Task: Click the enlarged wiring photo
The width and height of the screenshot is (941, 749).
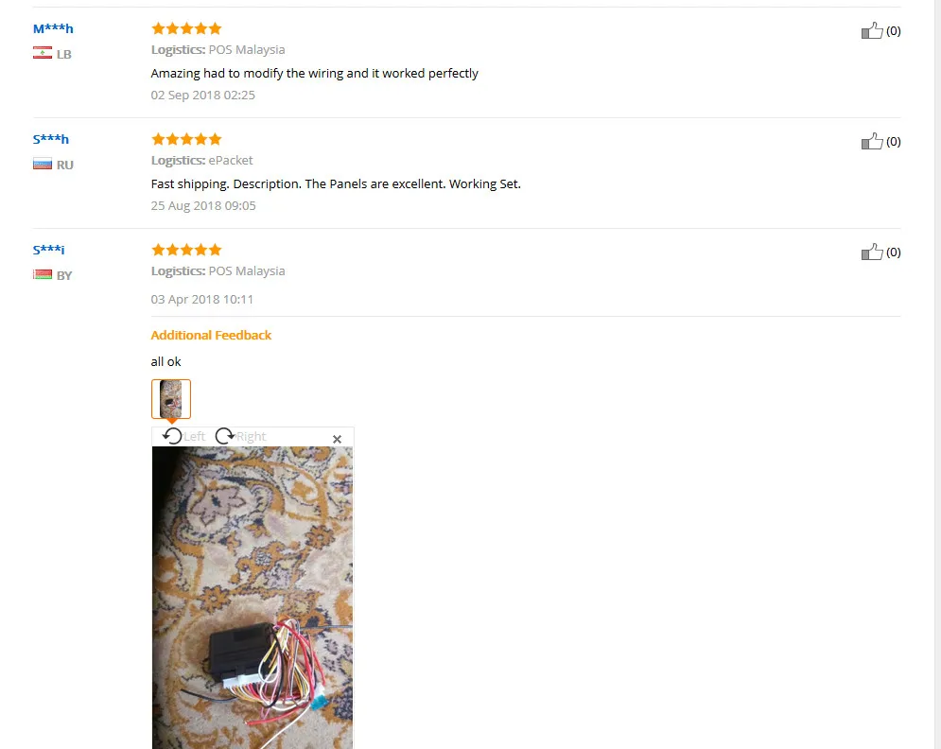Action: point(253,597)
